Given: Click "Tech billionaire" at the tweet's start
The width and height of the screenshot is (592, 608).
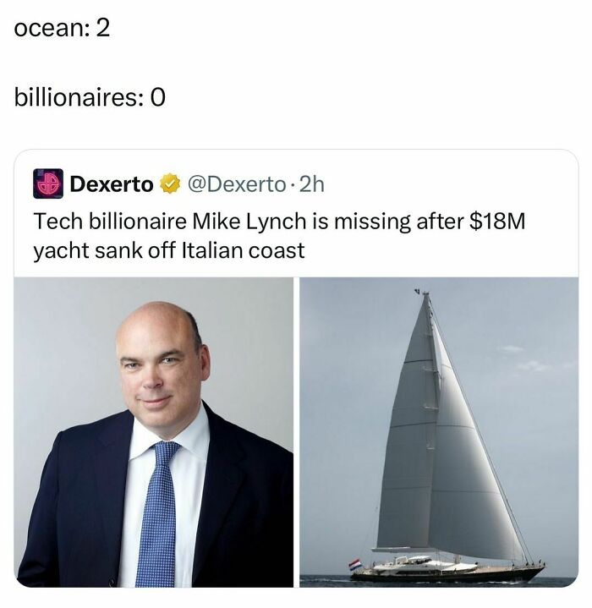Looking at the screenshot, I should pyautogui.click(x=110, y=222).
